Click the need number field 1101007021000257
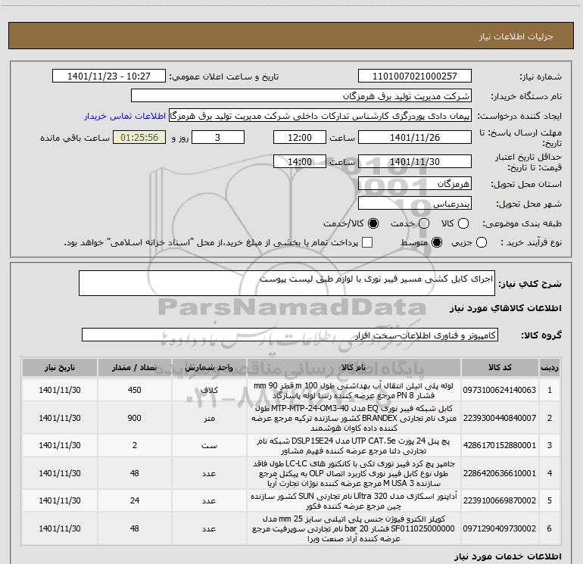Image resolution: width=583 pixels, height=564 pixels. pos(415,76)
